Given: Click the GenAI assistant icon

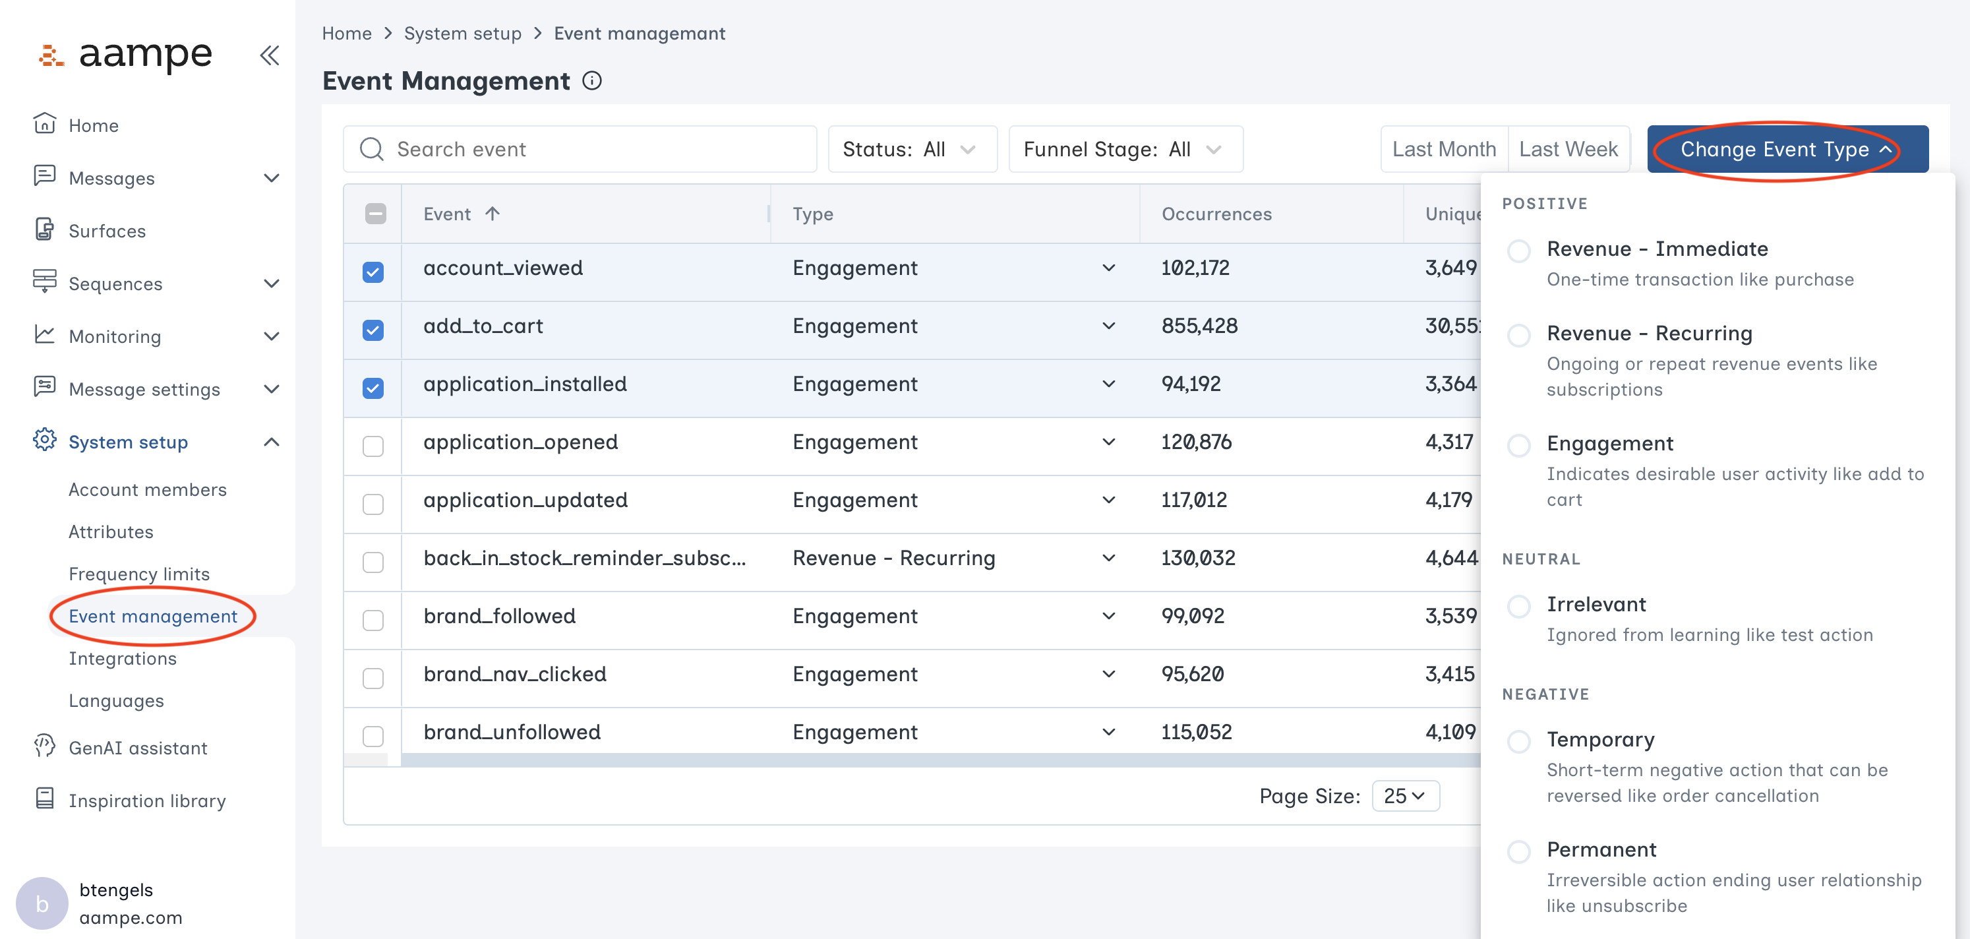Looking at the screenshot, I should (x=44, y=746).
